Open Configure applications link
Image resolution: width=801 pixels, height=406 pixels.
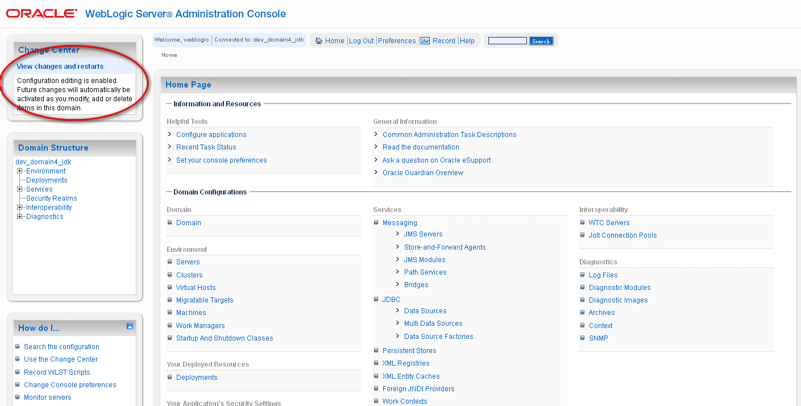[211, 135]
